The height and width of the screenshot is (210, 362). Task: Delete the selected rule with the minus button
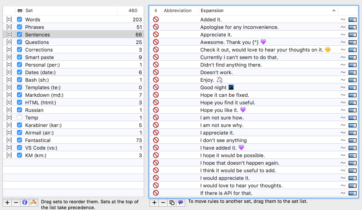click(163, 202)
